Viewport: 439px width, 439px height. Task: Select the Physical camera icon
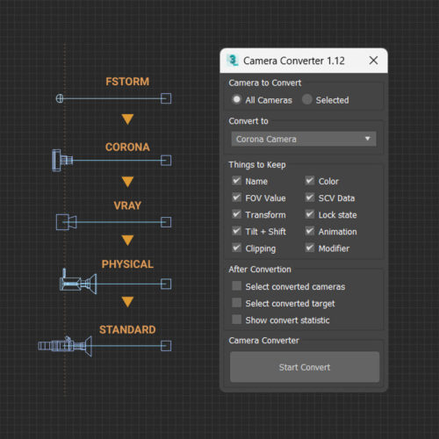(x=78, y=282)
